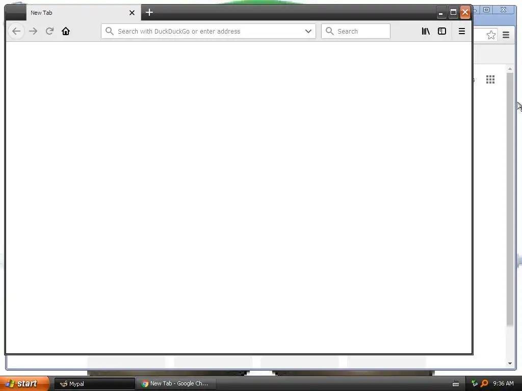Go back using Mypal's back arrow
This screenshot has width=522, height=391.
click(x=16, y=31)
